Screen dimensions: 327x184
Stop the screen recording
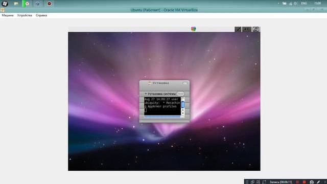pyautogui.click(x=305, y=182)
